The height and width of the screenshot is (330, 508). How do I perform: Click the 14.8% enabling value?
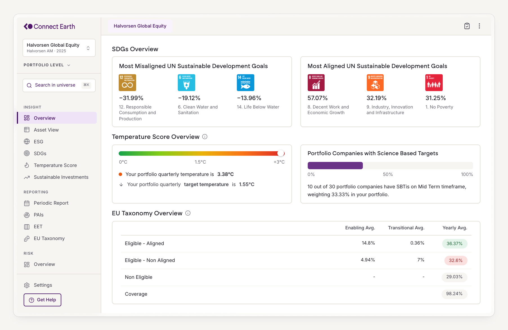[368, 243]
